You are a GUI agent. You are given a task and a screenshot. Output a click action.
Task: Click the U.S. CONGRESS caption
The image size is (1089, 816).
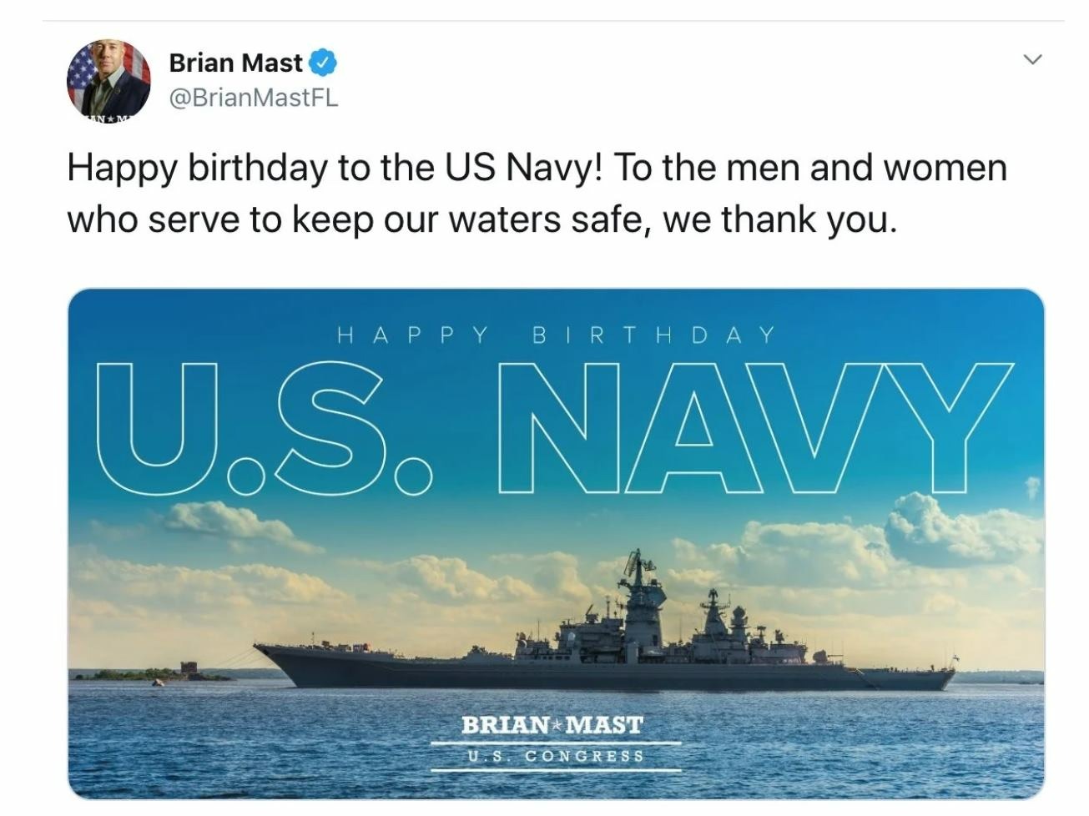point(556,756)
